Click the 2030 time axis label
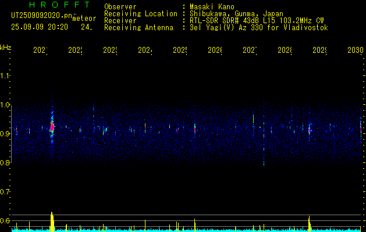This screenshot has width=366, height=232. tap(356, 50)
